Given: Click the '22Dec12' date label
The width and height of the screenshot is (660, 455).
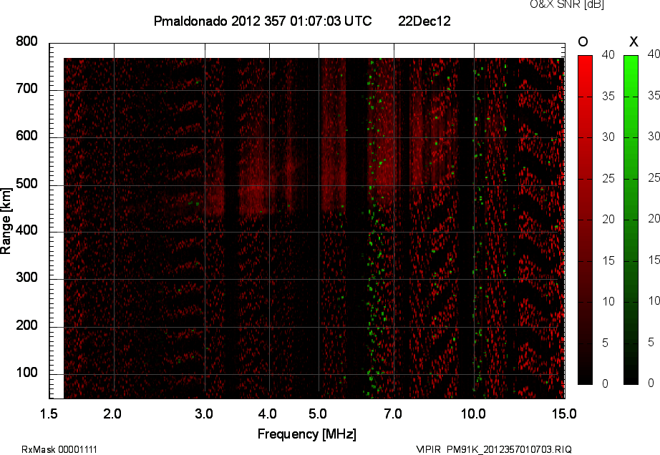Looking at the screenshot, I should click(x=424, y=21).
